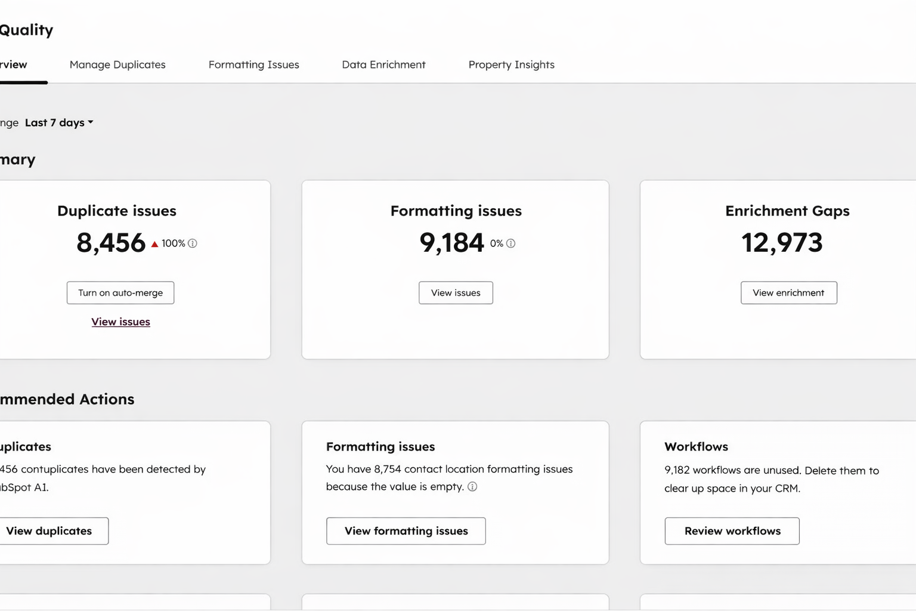Click the 8,456 duplicate issues count
The height and width of the screenshot is (611, 916).
(111, 243)
